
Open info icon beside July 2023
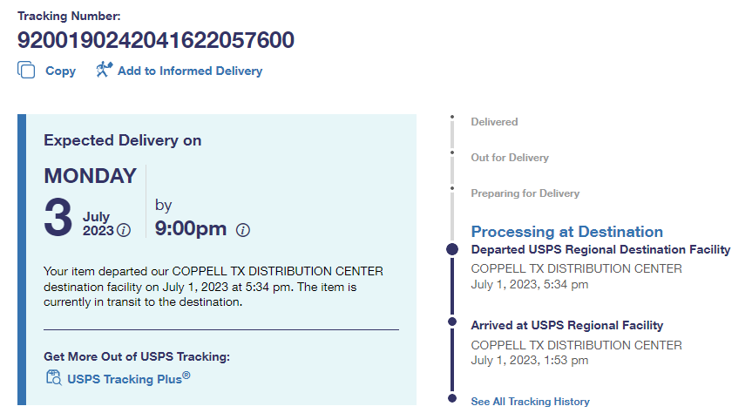tap(124, 230)
